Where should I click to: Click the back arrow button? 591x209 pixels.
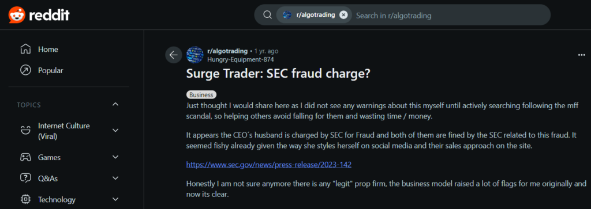click(x=173, y=55)
